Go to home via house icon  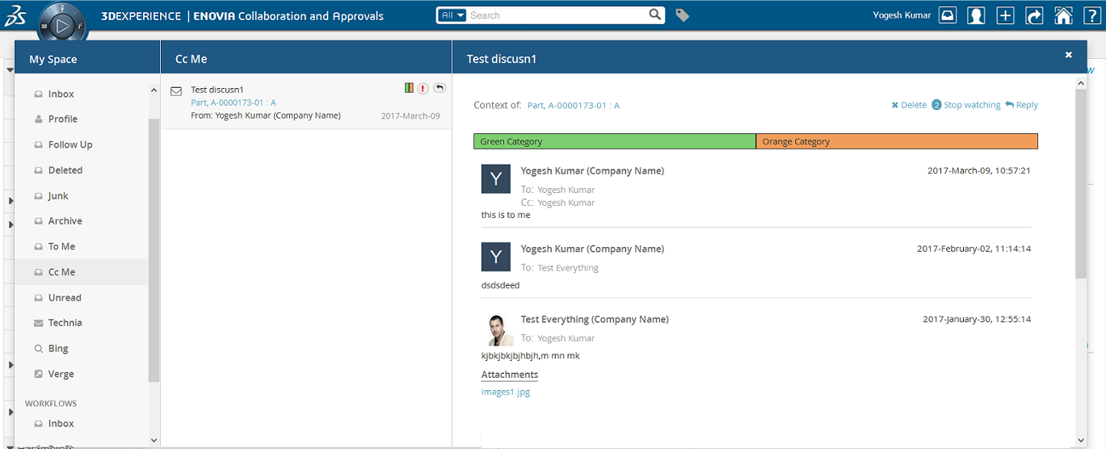(x=1063, y=15)
